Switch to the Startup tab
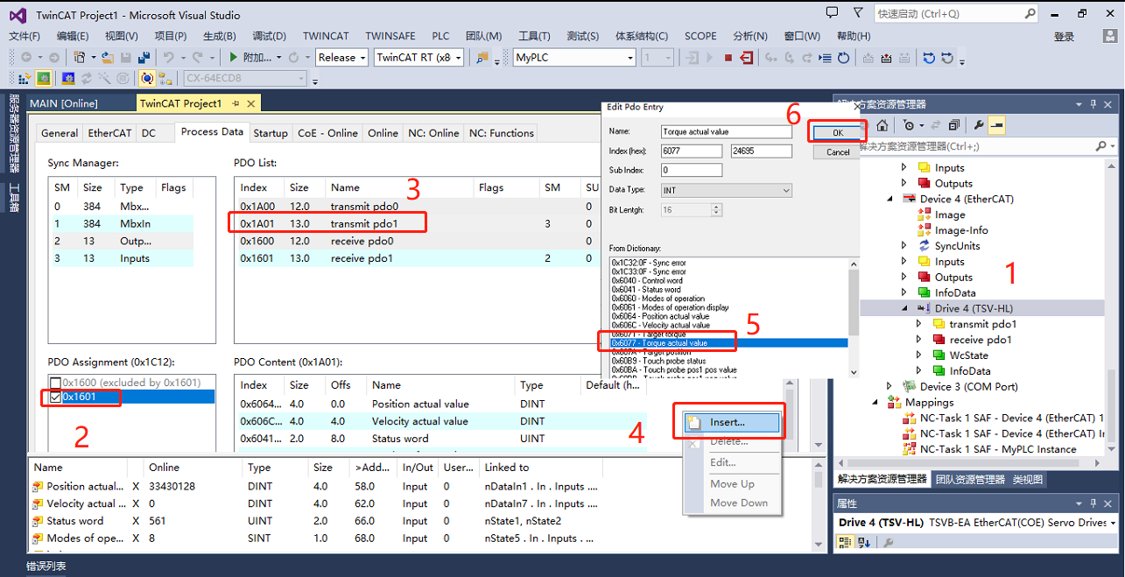The height and width of the screenshot is (577, 1125). coord(271,133)
